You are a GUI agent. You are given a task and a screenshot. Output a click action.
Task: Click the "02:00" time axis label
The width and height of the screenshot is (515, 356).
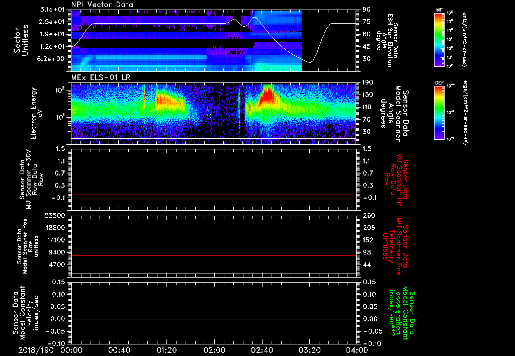point(214,350)
